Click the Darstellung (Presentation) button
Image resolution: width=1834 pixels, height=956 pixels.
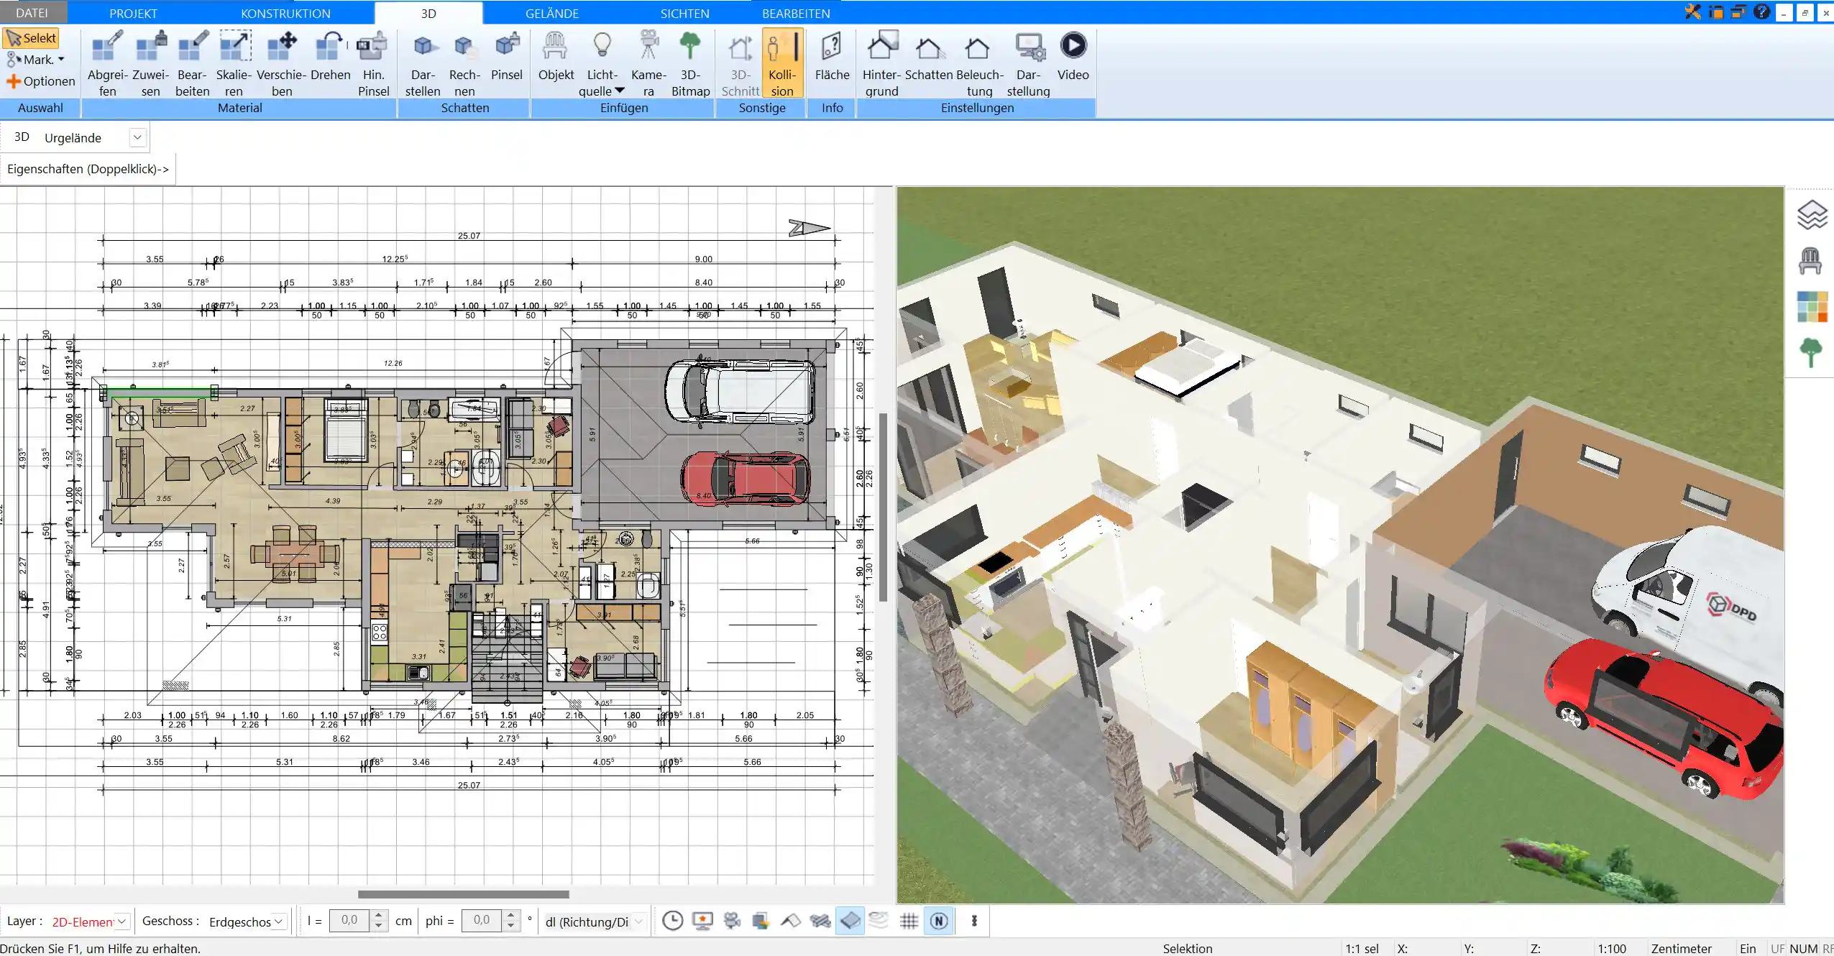[1029, 60]
